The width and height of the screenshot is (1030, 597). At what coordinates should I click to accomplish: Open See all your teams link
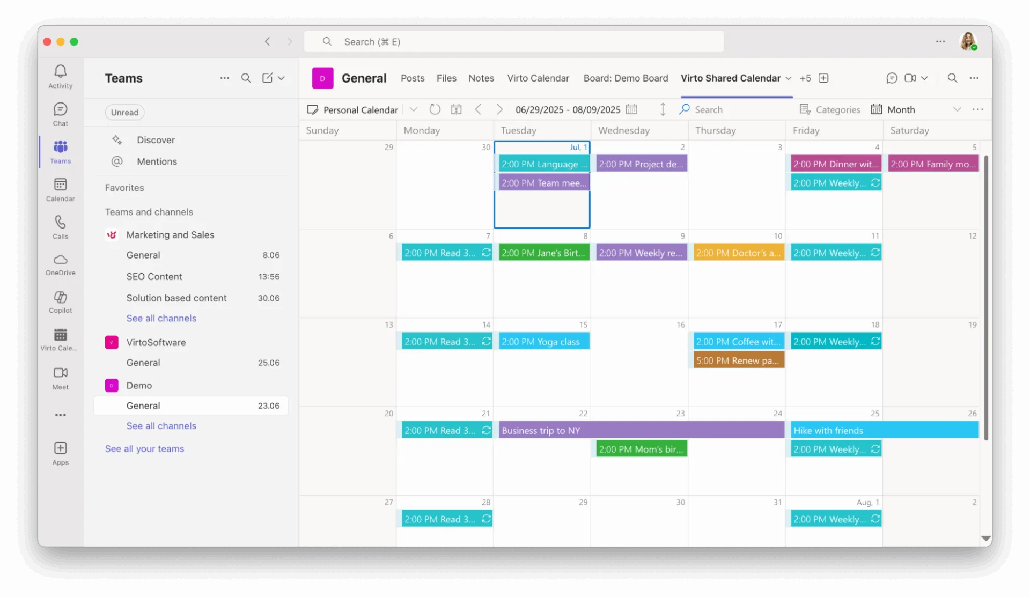pos(144,448)
